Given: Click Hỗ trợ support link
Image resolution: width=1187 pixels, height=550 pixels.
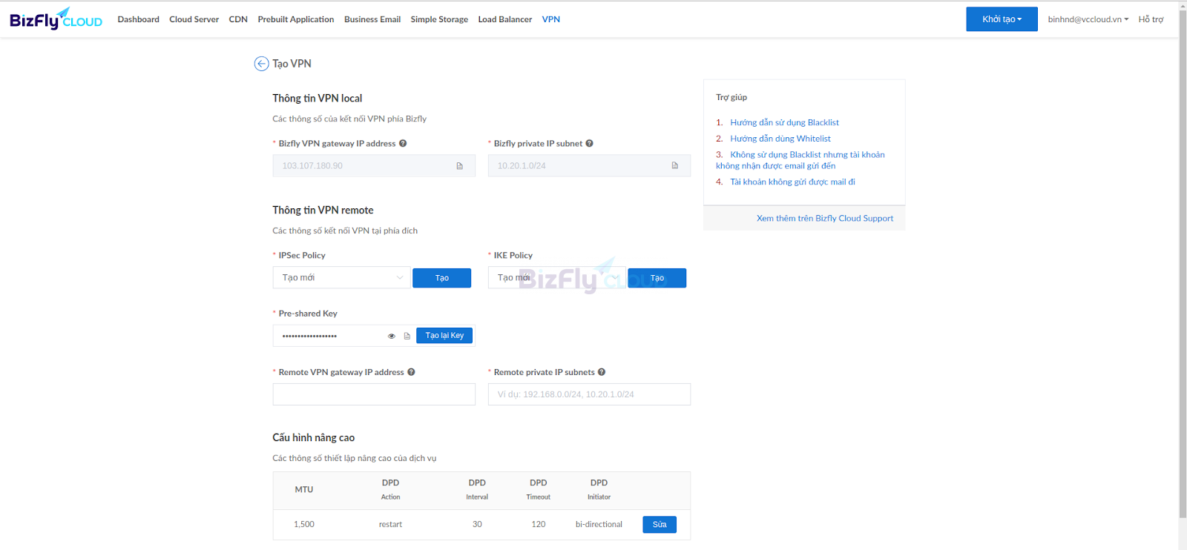Looking at the screenshot, I should click(x=1151, y=19).
